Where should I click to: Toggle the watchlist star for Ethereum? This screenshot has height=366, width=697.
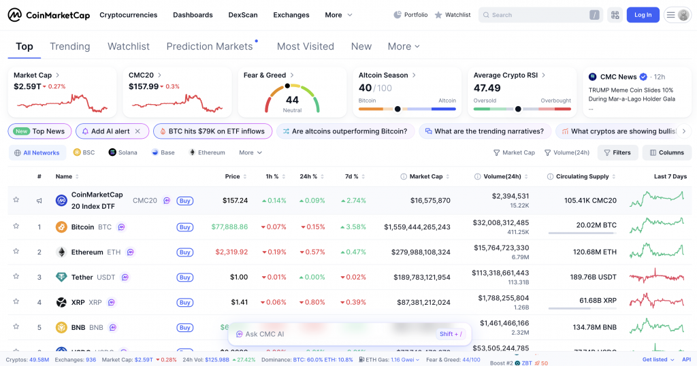click(16, 252)
